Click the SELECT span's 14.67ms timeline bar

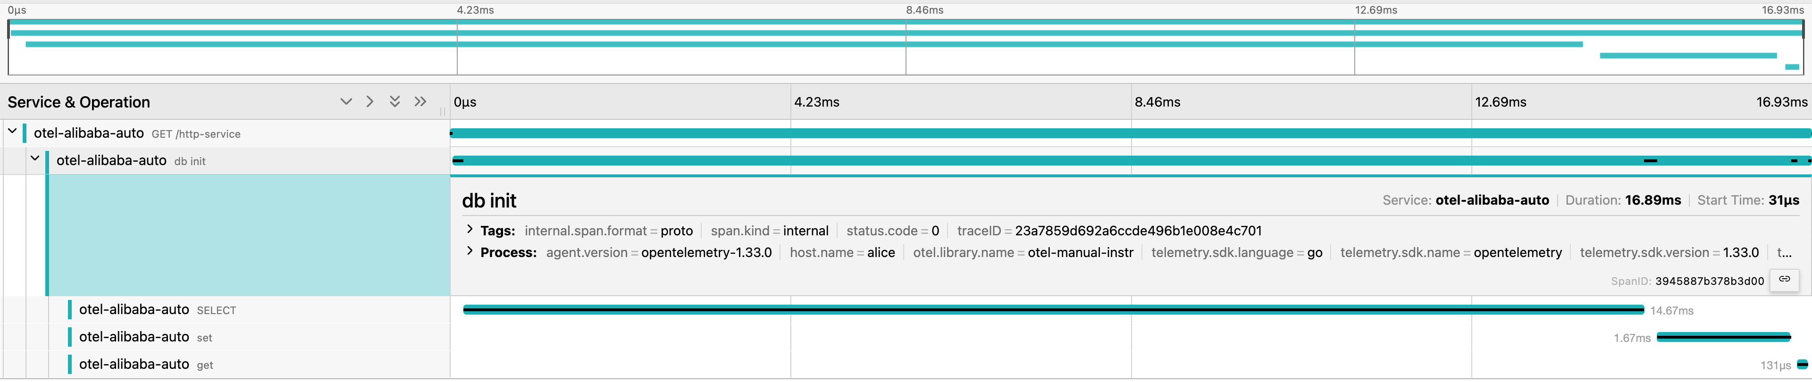1053,310
